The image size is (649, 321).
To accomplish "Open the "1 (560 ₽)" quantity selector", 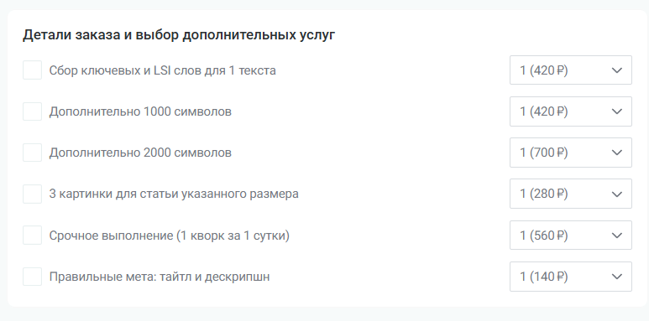I will 571,235.
